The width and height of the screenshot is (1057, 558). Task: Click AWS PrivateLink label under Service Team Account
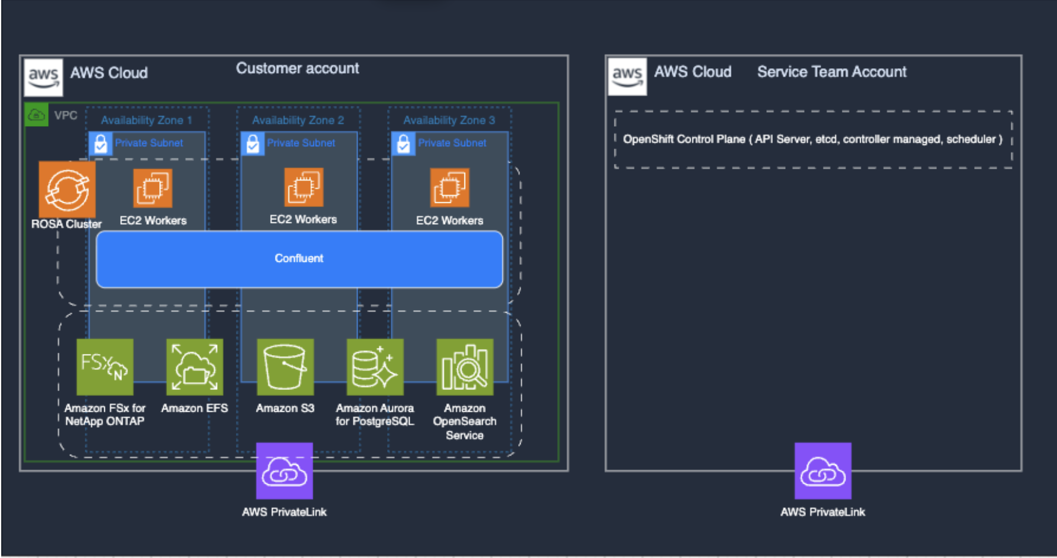click(x=823, y=512)
